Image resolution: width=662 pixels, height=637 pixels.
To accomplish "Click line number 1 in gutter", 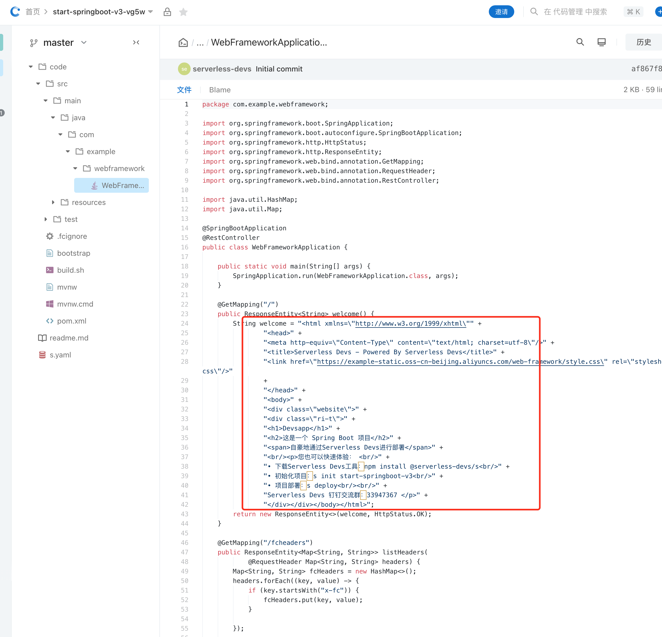I will 186,104.
